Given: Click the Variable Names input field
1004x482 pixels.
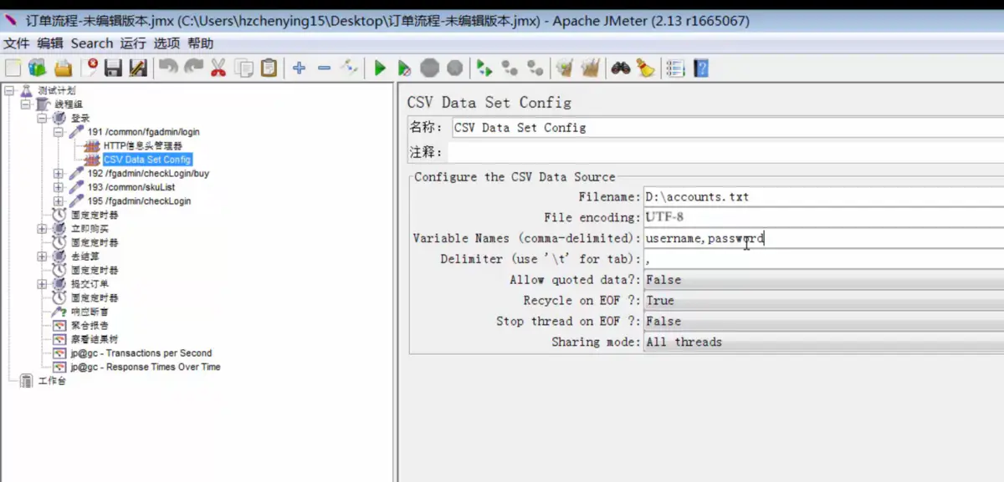Looking at the screenshot, I should (823, 239).
